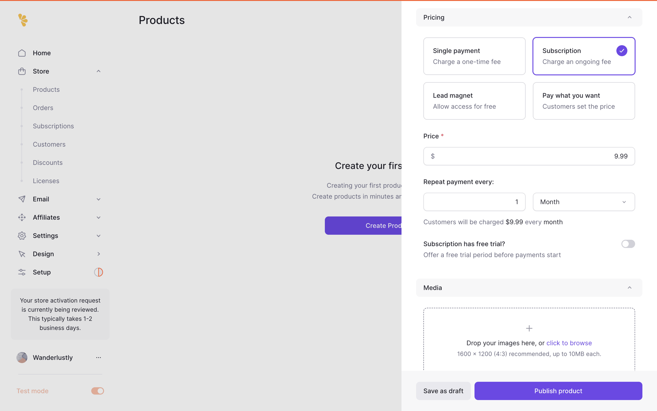657x411 pixels.
Task: Enable the subscription free trial toggle
Action: [628, 244]
